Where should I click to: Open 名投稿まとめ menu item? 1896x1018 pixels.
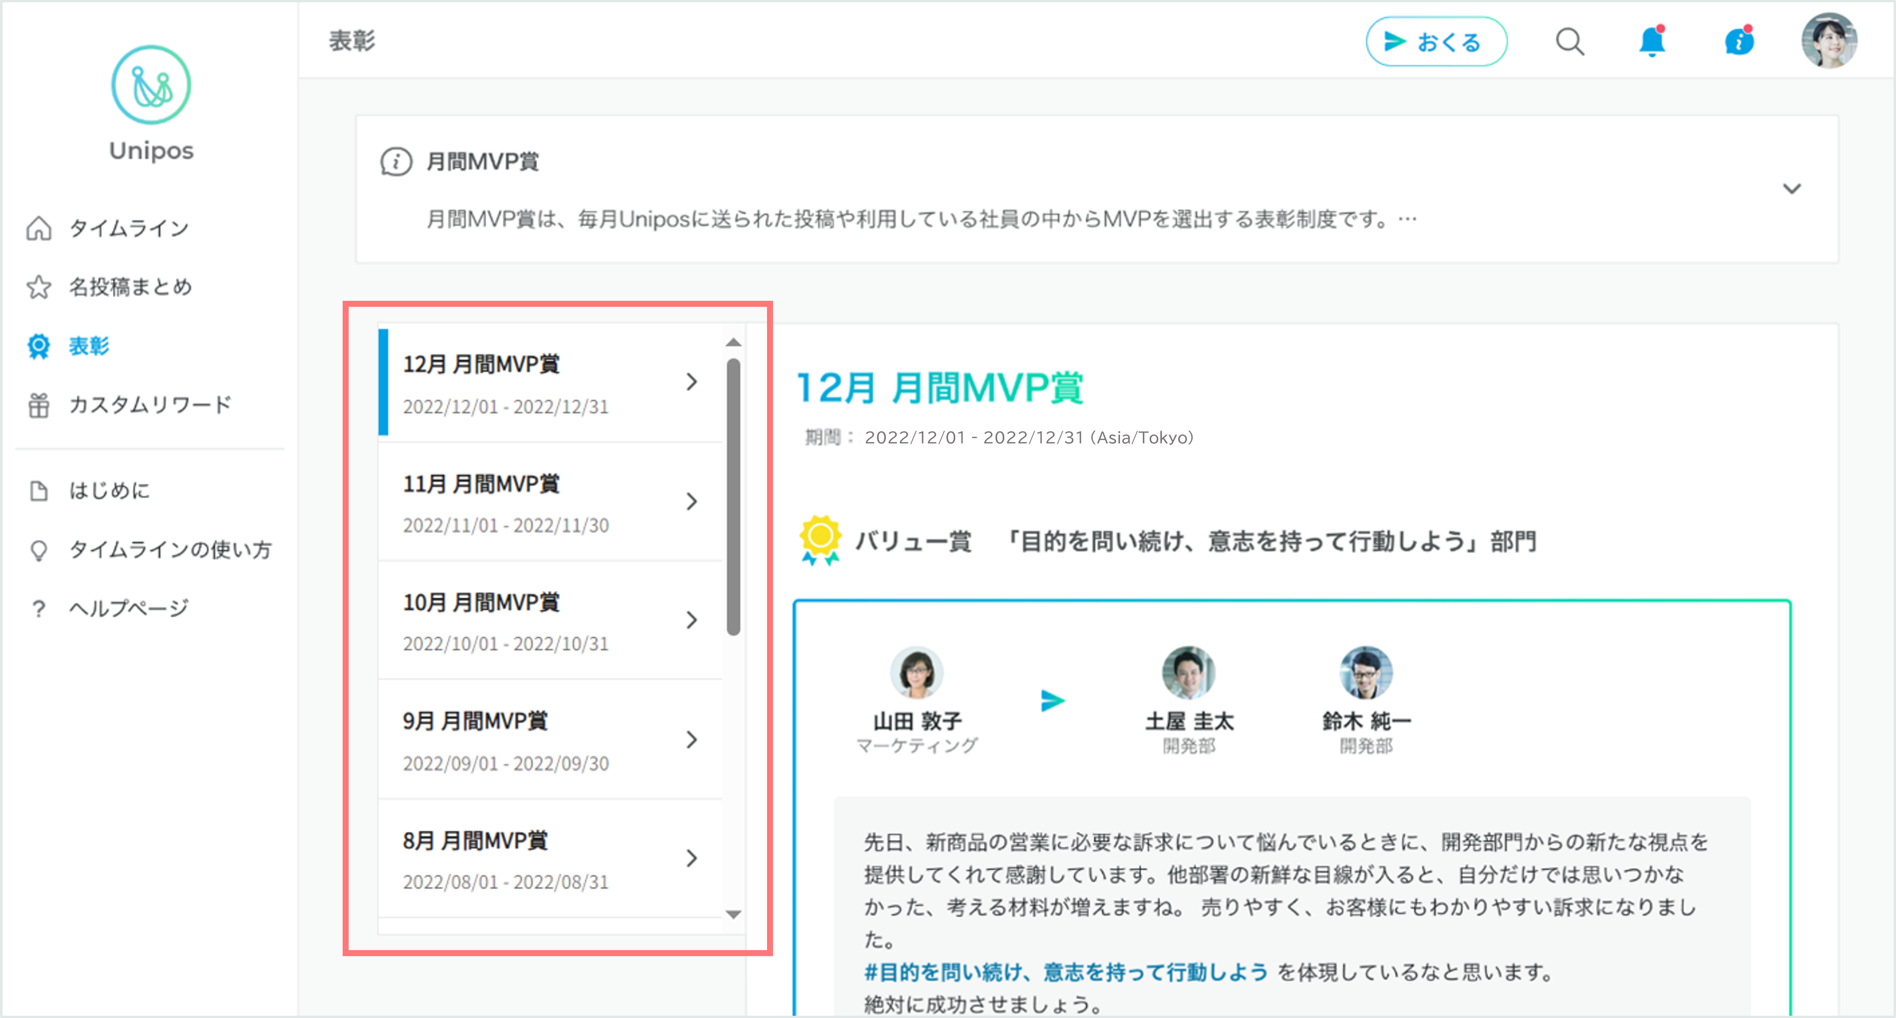coord(131,287)
